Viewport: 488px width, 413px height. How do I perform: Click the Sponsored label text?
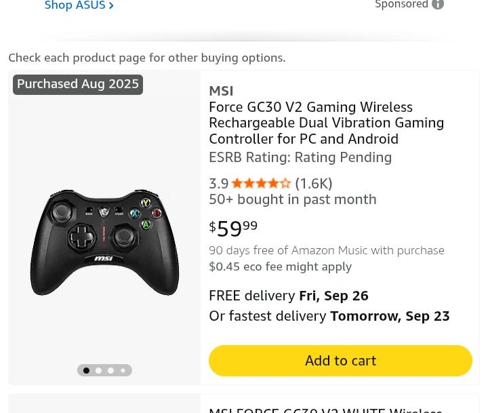(x=401, y=5)
